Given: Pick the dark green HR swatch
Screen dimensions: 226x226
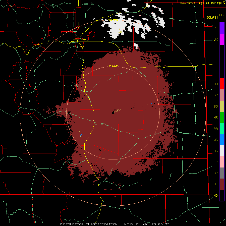Looking at the screenshot, I should [222, 117].
